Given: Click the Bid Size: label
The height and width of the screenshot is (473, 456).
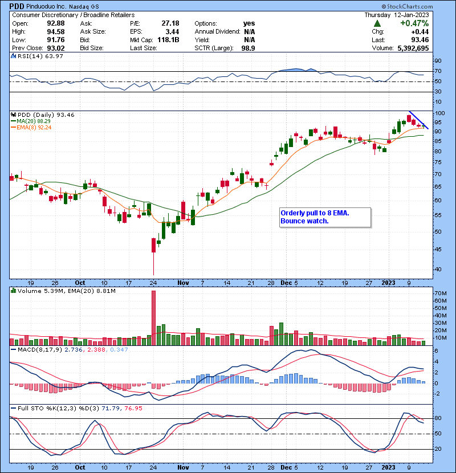Looking at the screenshot, I should [92, 48].
